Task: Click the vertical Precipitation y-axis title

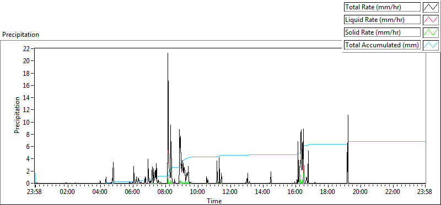Action: (x=17, y=115)
